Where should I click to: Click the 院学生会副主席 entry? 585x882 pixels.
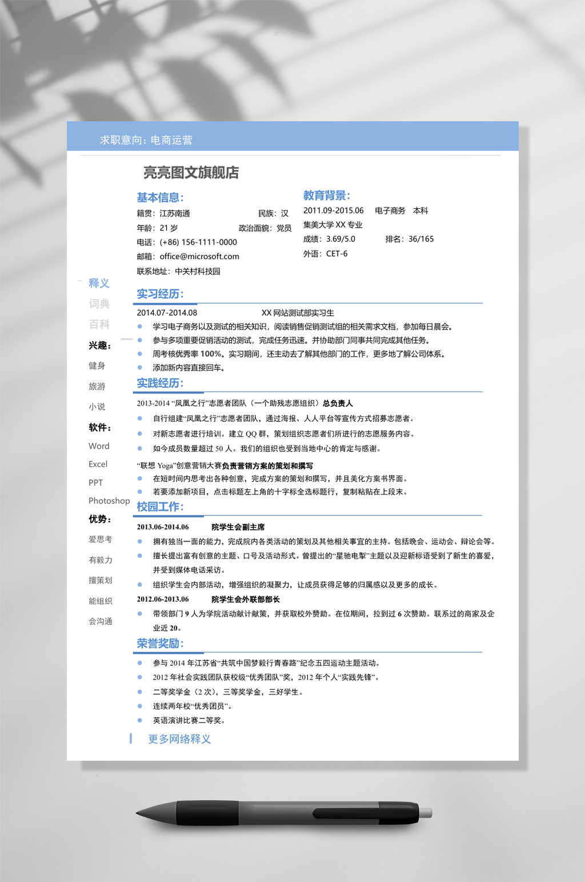tap(238, 527)
